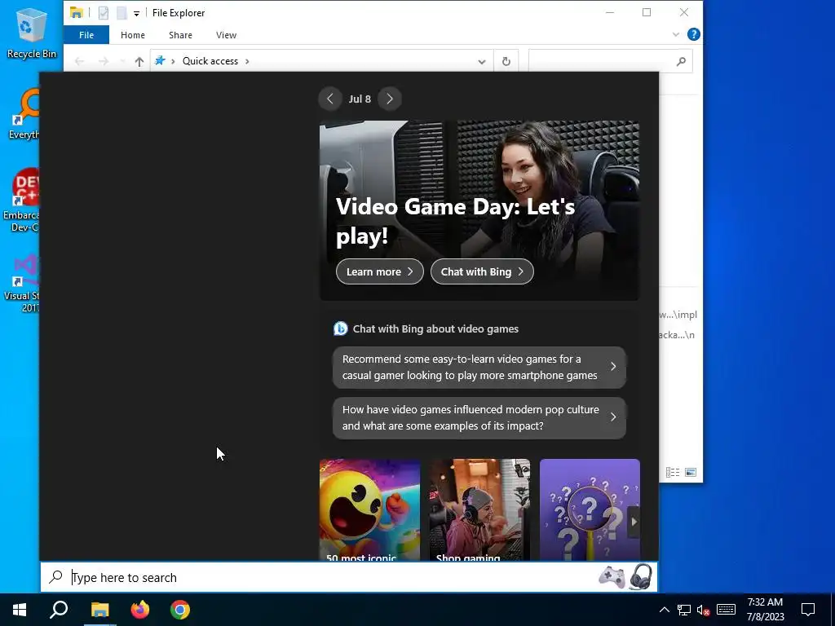Image resolution: width=835 pixels, height=626 pixels.
Task: Click the Bing chat logo icon
Action: click(x=340, y=328)
